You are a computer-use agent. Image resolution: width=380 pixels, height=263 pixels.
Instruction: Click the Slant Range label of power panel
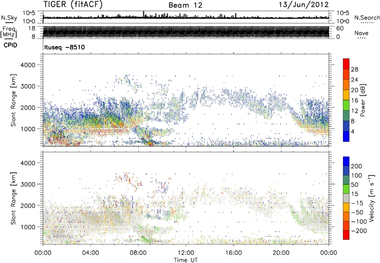click(x=14, y=100)
